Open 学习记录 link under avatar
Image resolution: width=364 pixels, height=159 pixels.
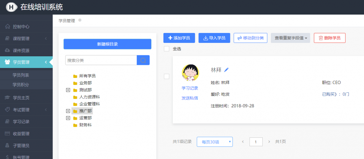[190, 88]
